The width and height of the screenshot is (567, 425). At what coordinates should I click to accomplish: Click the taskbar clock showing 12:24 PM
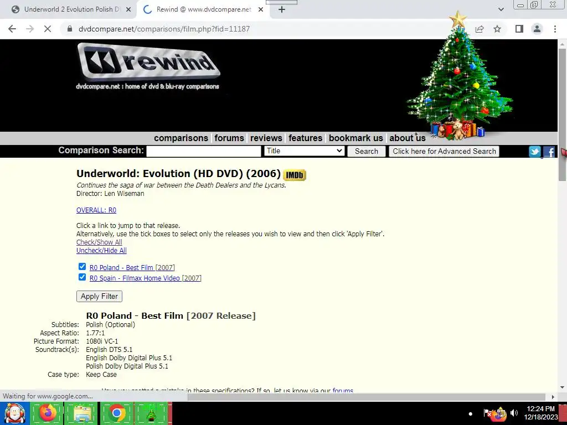coord(540,413)
